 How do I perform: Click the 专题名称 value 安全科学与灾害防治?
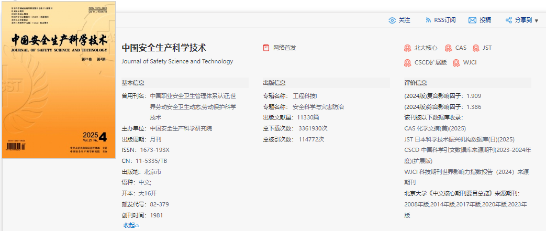tap(318, 107)
